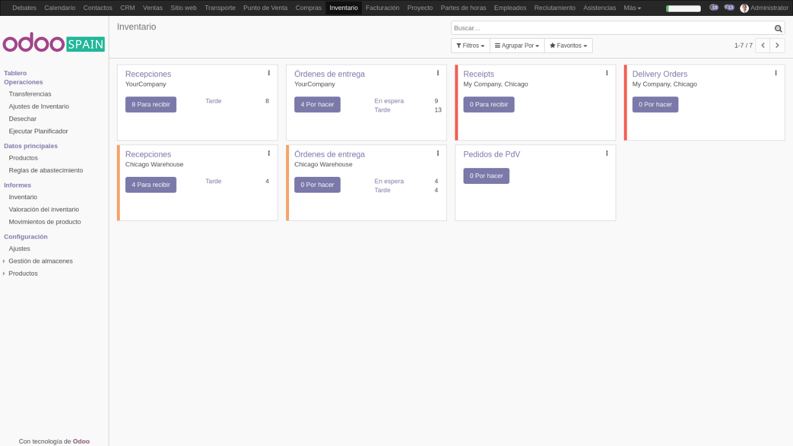This screenshot has width=793, height=446.
Task: Click the green progress bar in the top bar
Action: point(683,8)
